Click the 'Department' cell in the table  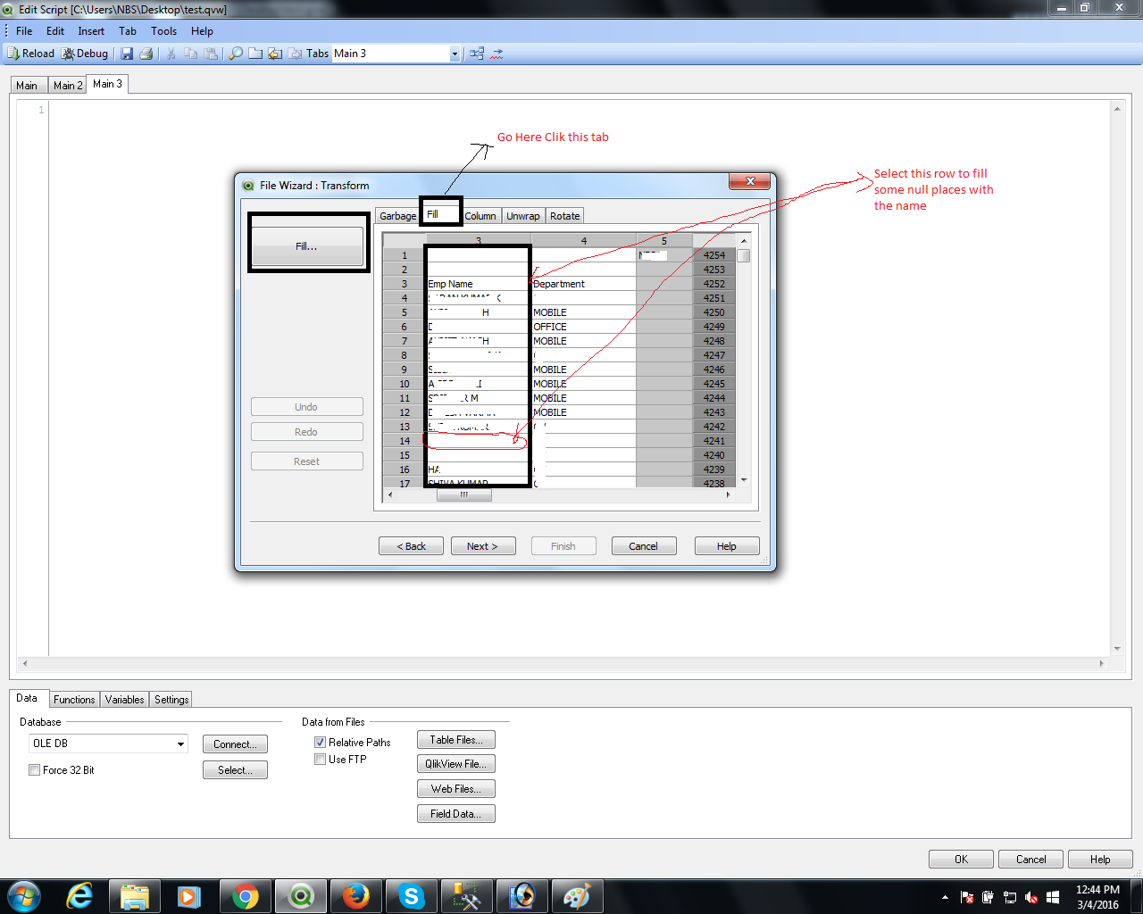tap(584, 284)
